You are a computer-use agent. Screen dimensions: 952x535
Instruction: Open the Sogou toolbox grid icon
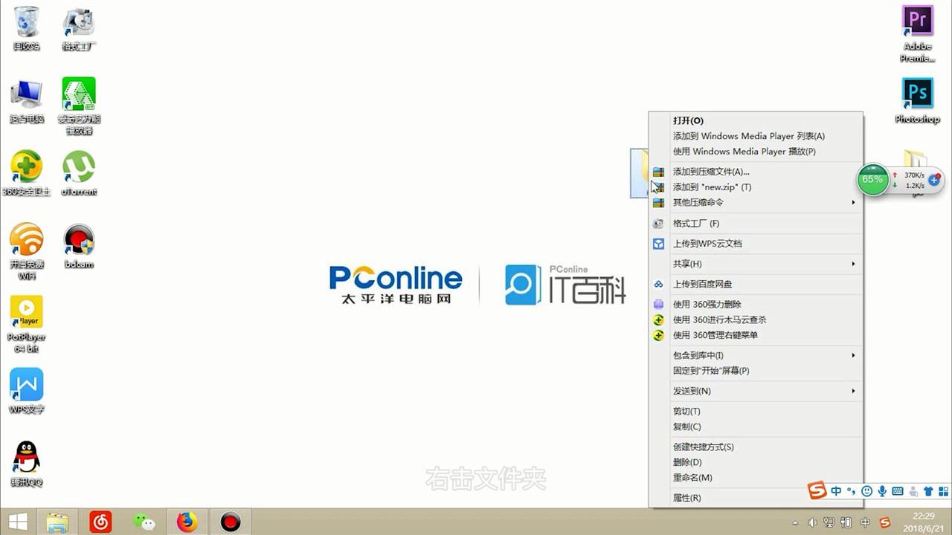click(x=944, y=491)
